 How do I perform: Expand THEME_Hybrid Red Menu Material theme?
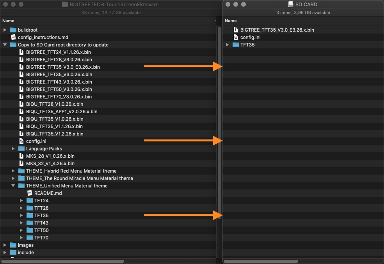click(13, 171)
